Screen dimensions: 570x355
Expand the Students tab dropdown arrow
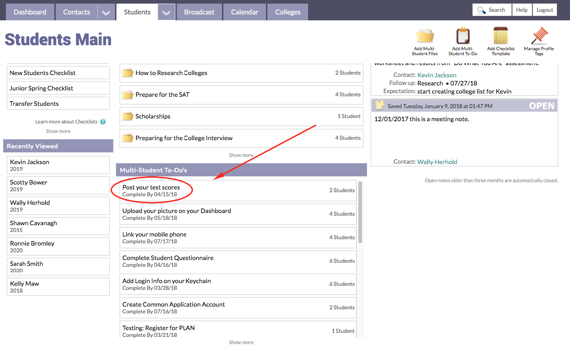pos(166,12)
